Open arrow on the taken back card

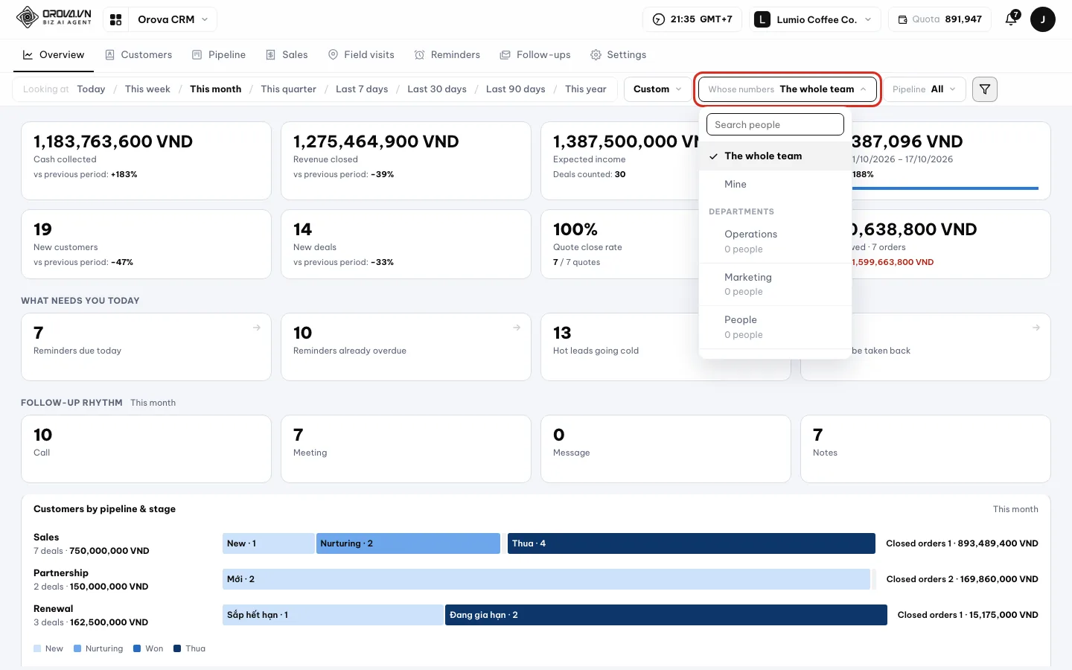click(1036, 328)
